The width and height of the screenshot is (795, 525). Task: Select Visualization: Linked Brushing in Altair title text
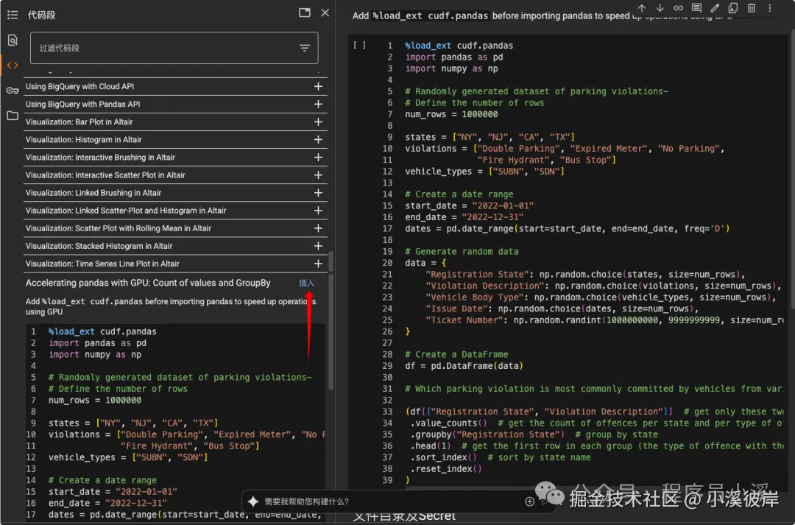pos(93,193)
